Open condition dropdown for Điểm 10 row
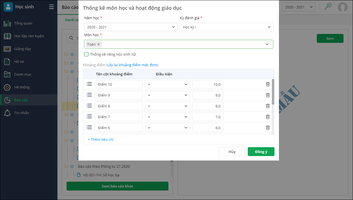Screen dimensions: 353x200 pos(167,84)
